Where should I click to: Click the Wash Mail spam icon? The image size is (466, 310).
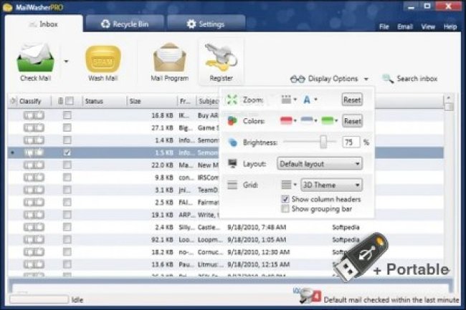click(x=103, y=59)
